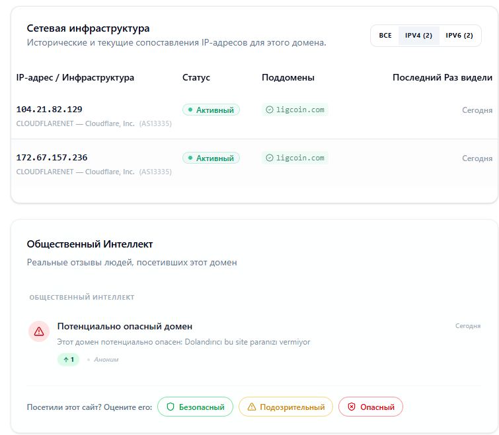499x435 pixels.
Task: Click check icon beside ligcoin.com in second row
Action: 270,158
